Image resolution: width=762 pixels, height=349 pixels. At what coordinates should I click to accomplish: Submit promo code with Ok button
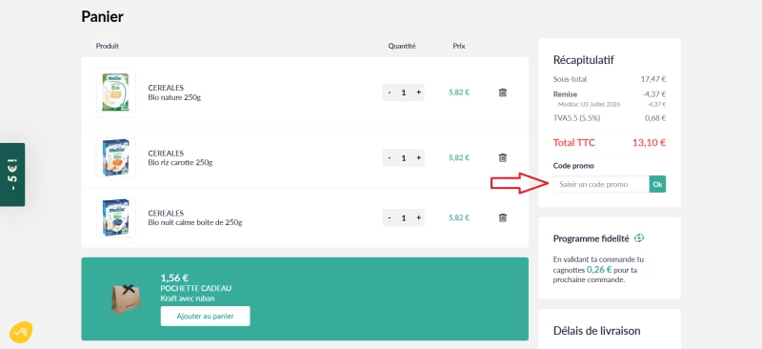tap(657, 184)
